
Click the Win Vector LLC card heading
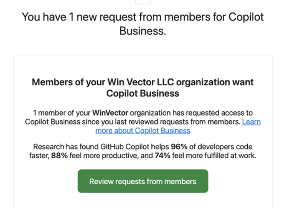(x=143, y=88)
